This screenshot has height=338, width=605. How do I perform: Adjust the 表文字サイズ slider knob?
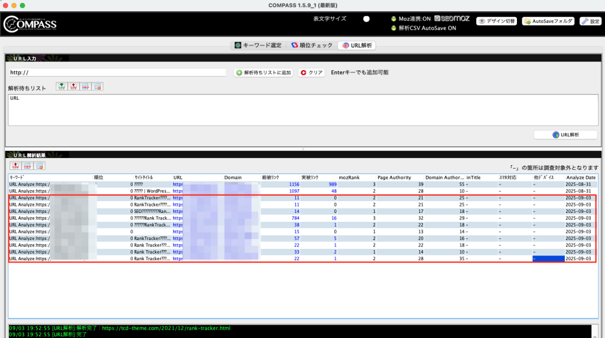pos(366,19)
